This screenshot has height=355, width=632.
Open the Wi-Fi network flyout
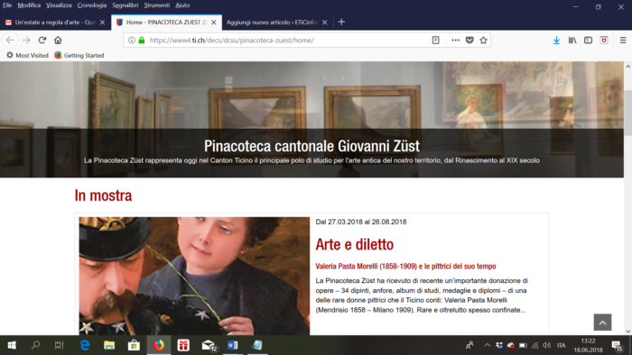coord(534,345)
